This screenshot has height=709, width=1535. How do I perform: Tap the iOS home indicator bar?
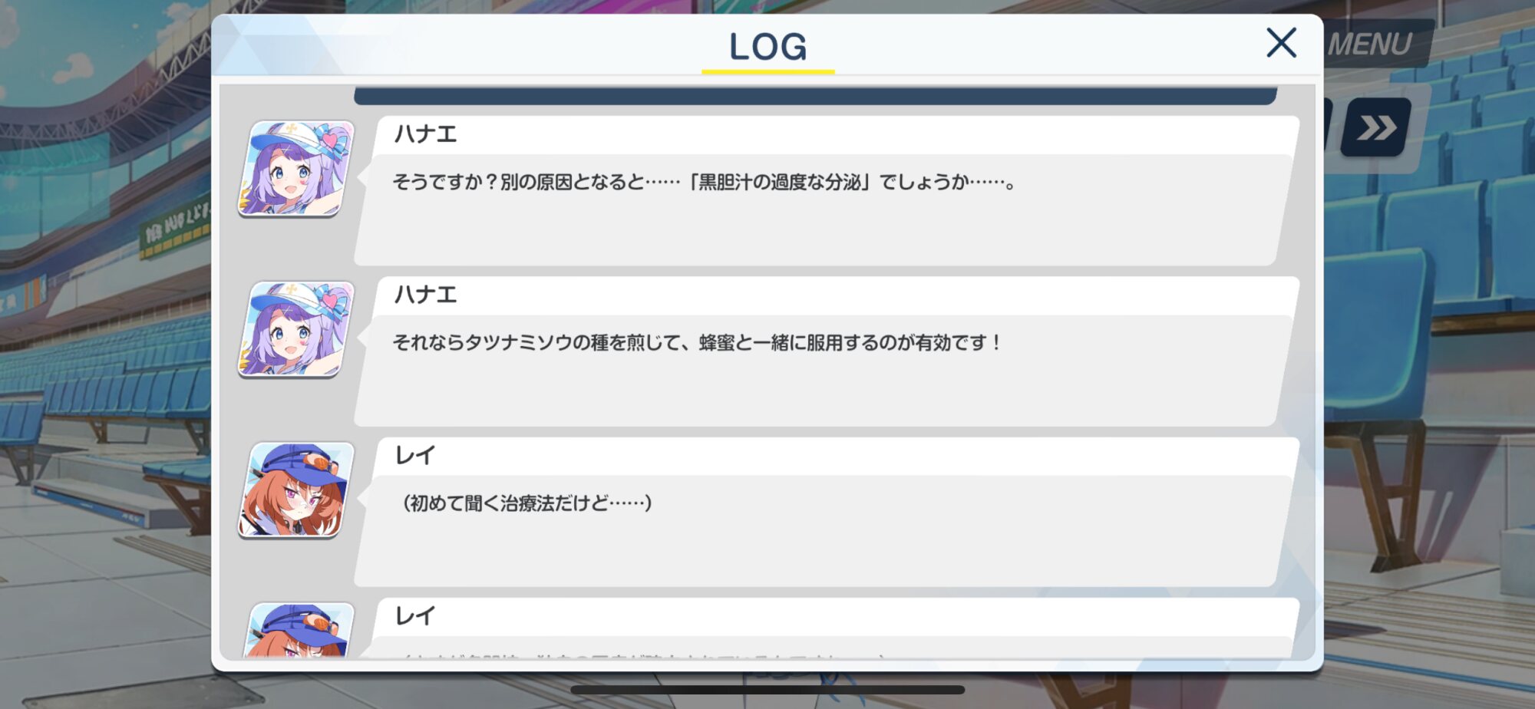click(x=767, y=690)
